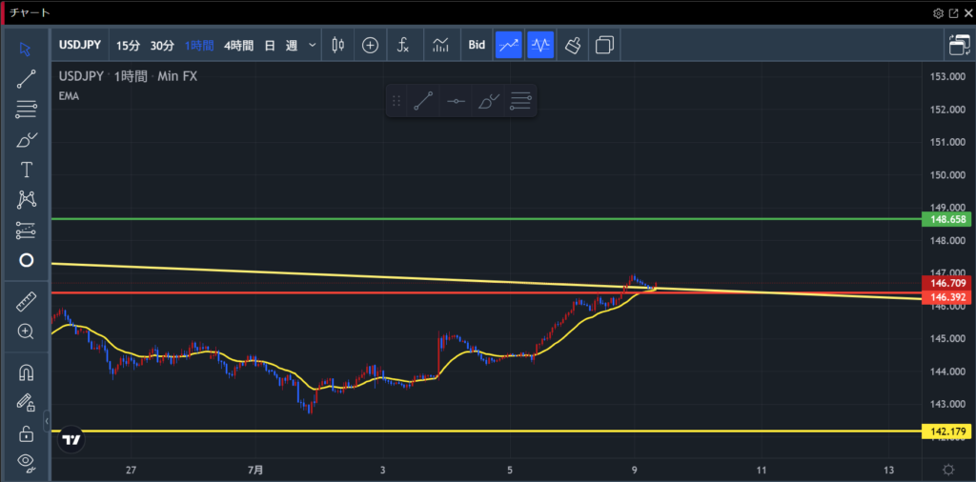Grab the floating drawing toolbar handle
Viewport: 976px width, 482px height.
pyautogui.click(x=396, y=101)
